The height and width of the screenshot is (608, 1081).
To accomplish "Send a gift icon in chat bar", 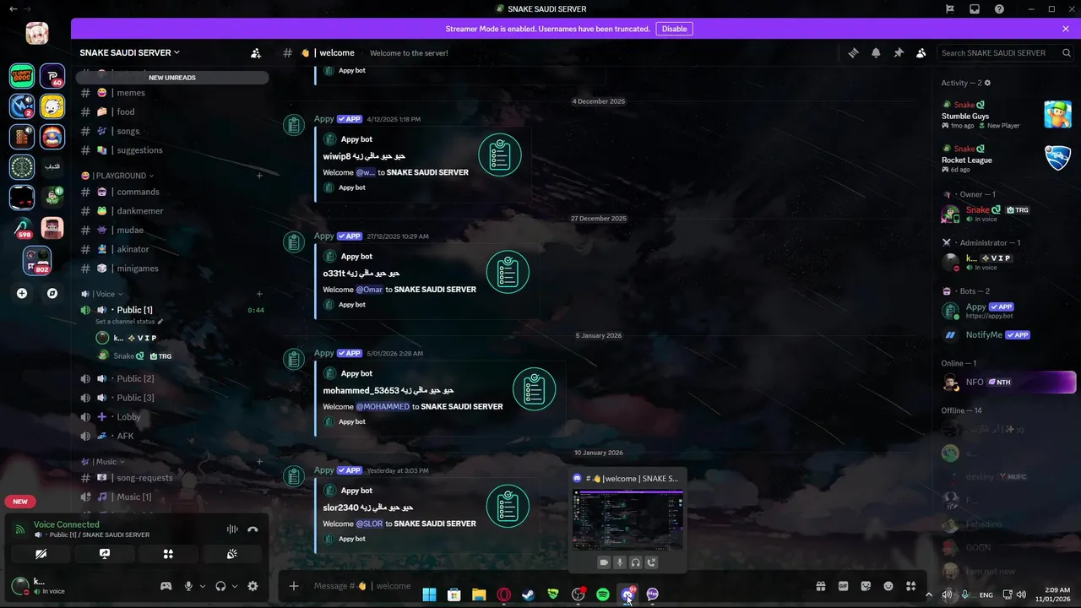I will (820, 586).
